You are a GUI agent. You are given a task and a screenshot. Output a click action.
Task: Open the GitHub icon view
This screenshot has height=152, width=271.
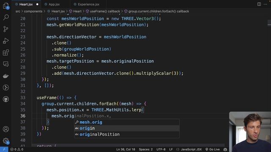(x=6, y=99)
